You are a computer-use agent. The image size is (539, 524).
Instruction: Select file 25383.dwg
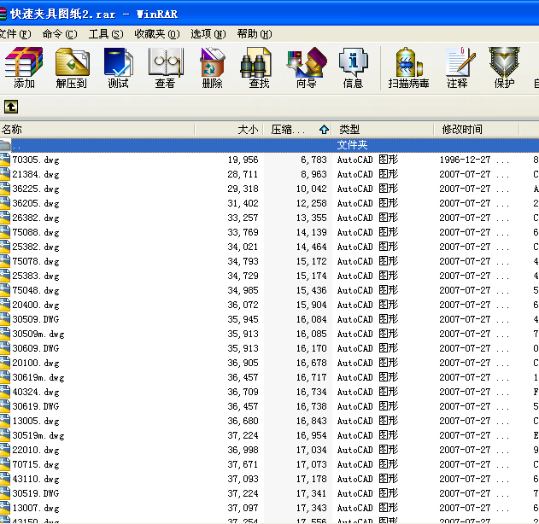tap(36, 276)
